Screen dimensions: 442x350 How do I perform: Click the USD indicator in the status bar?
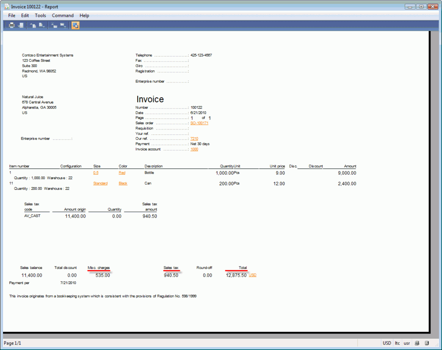point(387,343)
